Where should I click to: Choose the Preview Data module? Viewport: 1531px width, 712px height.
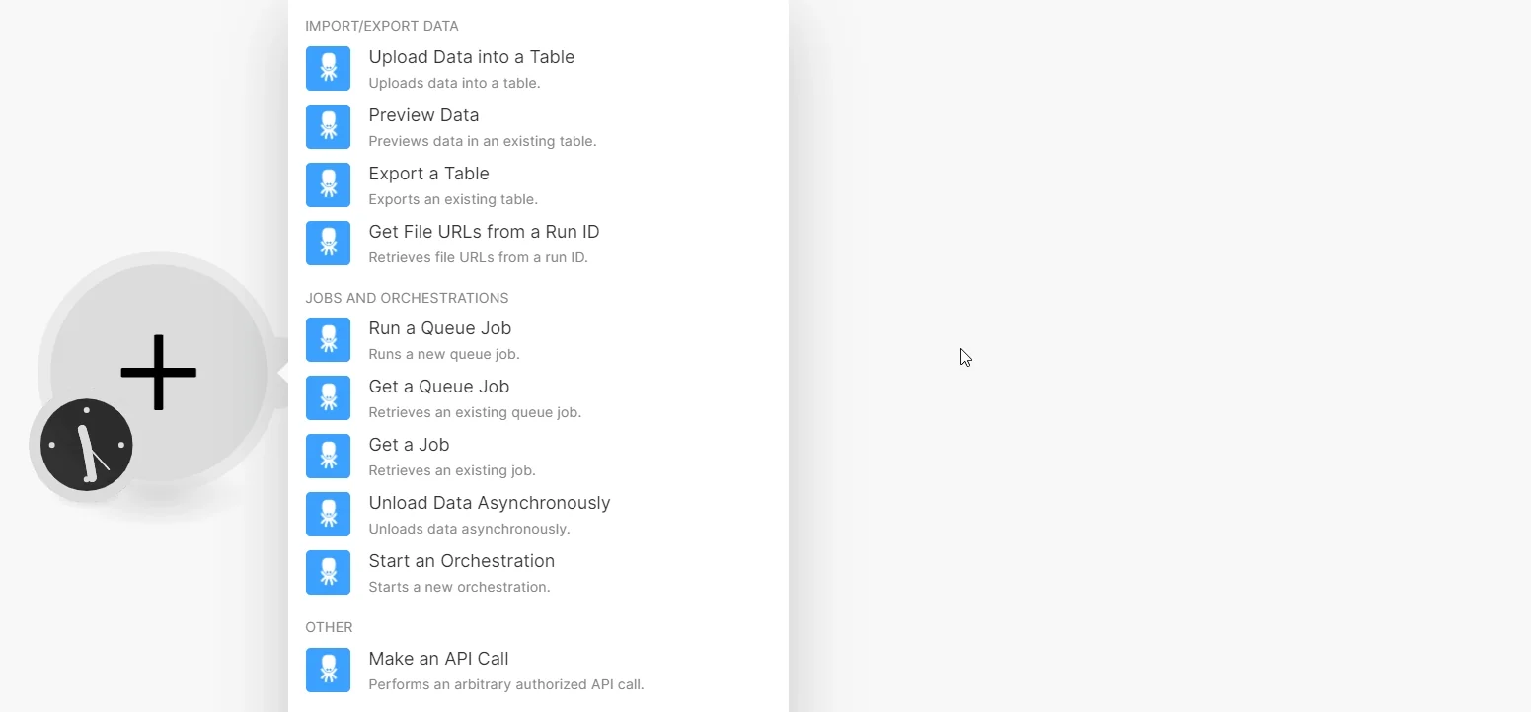pyautogui.click(x=538, y=127)
